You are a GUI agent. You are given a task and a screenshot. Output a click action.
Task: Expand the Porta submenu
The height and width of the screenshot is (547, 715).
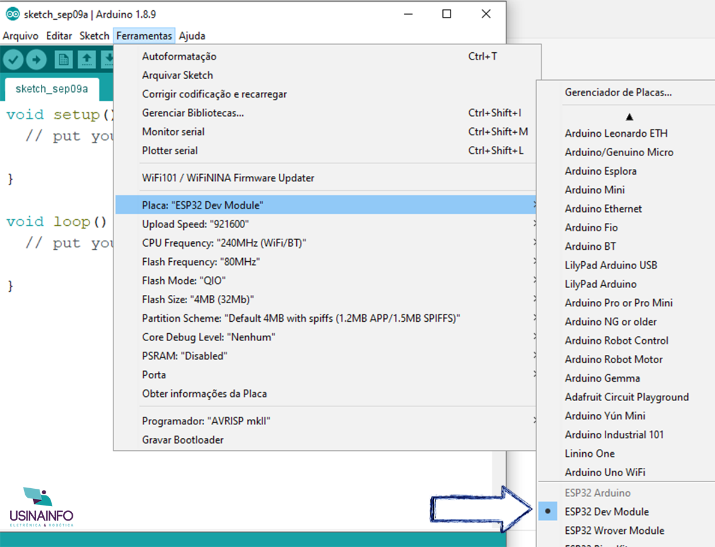[x=325, y=375]
